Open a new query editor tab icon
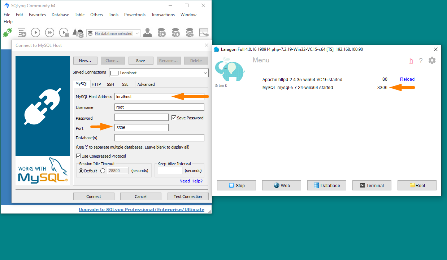447x260 pixels. point(22,33)
